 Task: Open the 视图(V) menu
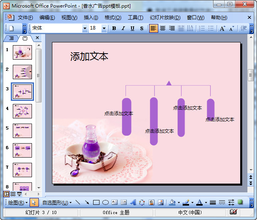pos(69,17)
